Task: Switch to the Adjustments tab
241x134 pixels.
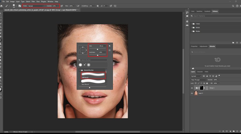Action: (x=204, y=46)
